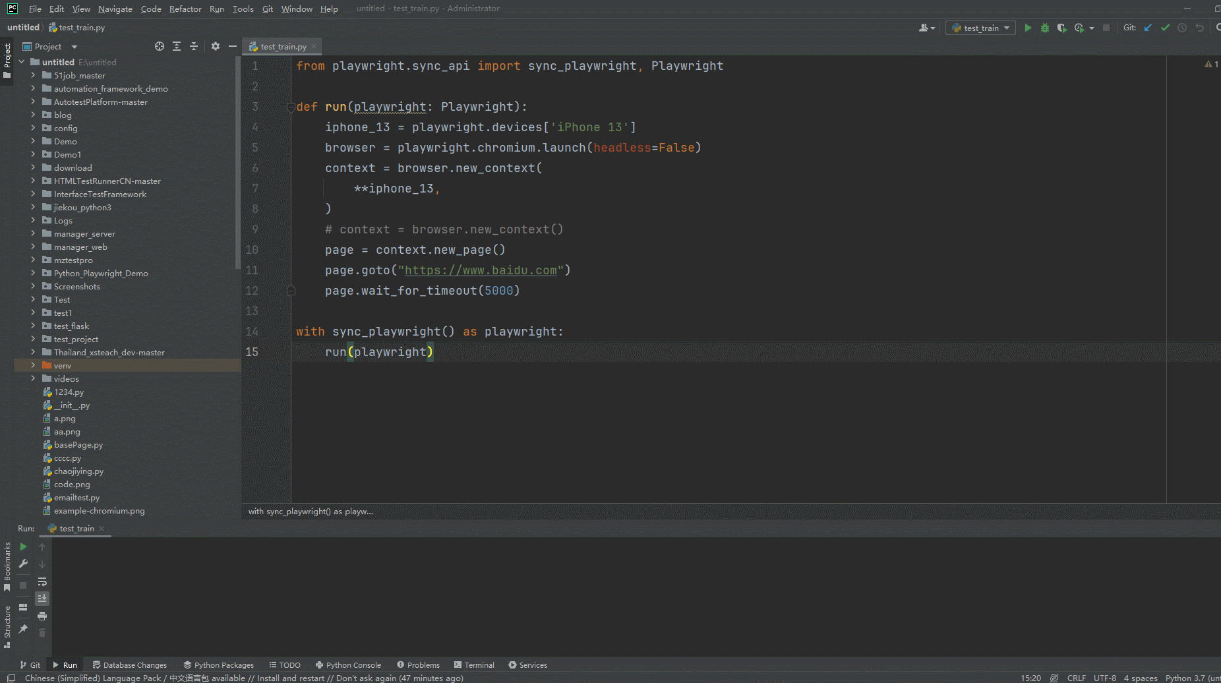1221x683 pixels.
Task: Run test_train with the green play button
Action: (x=1027, y=28)
